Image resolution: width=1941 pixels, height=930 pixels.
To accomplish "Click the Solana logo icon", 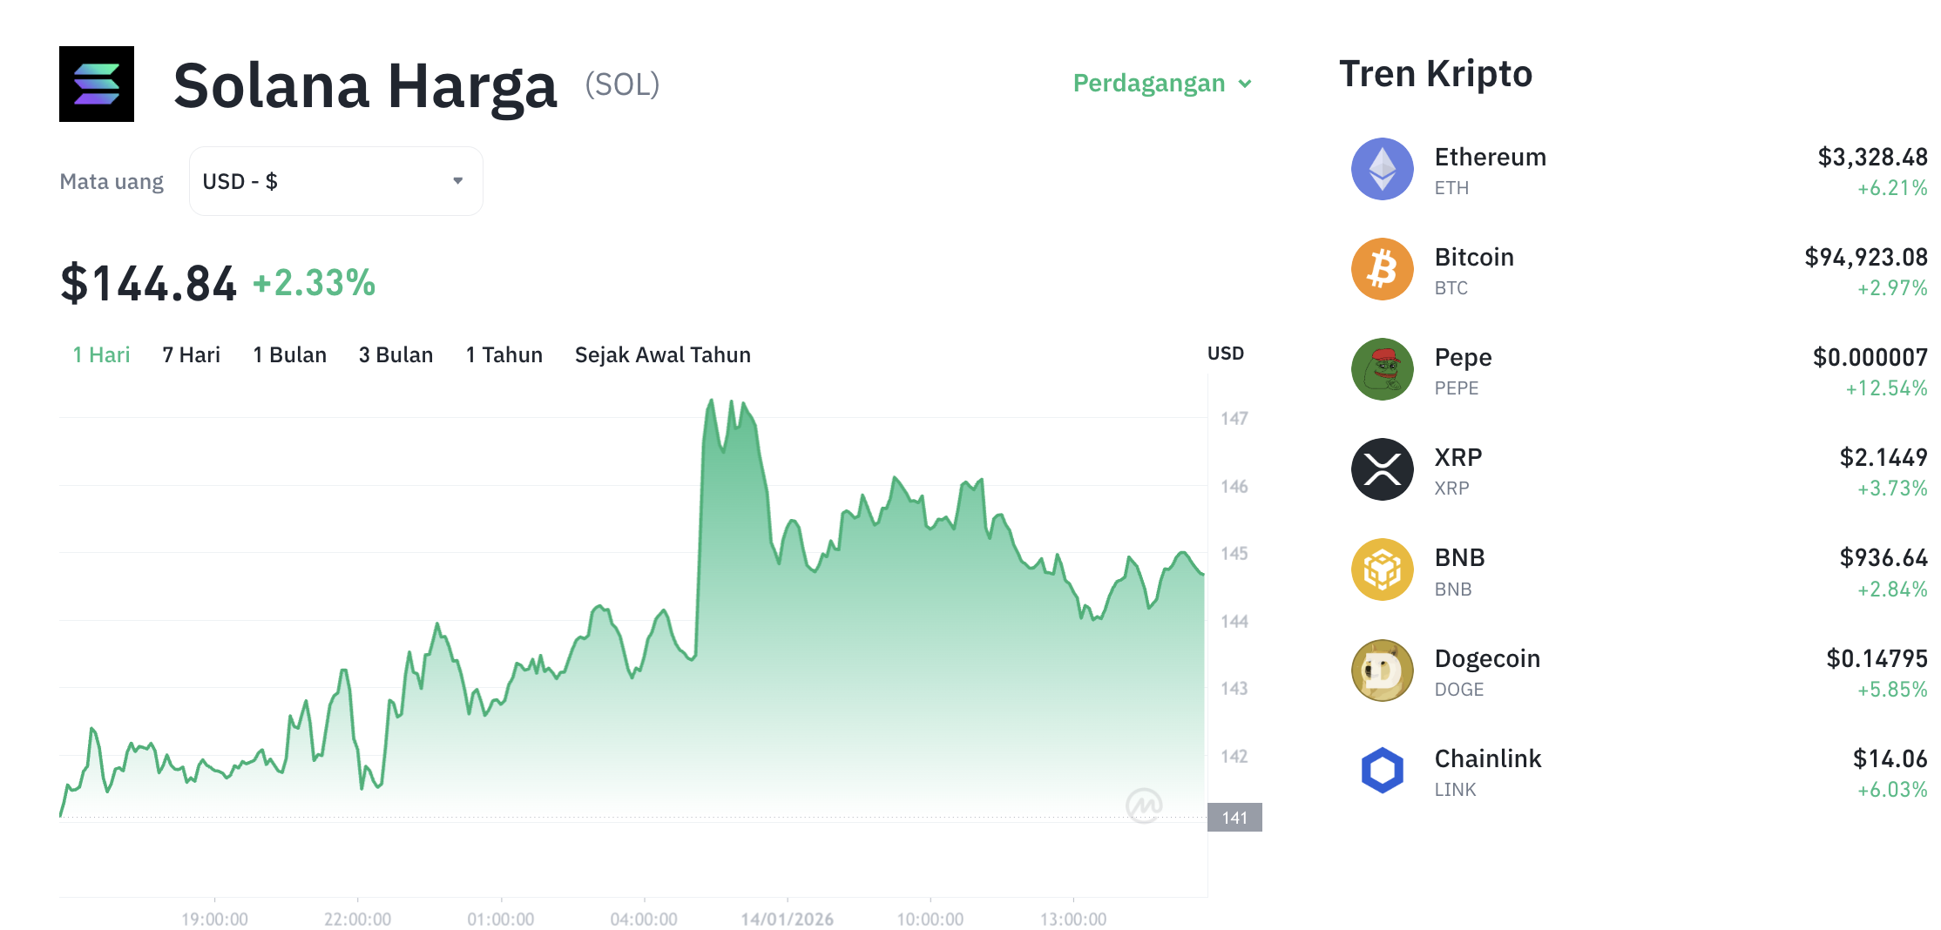I will (x=97, y=84).
